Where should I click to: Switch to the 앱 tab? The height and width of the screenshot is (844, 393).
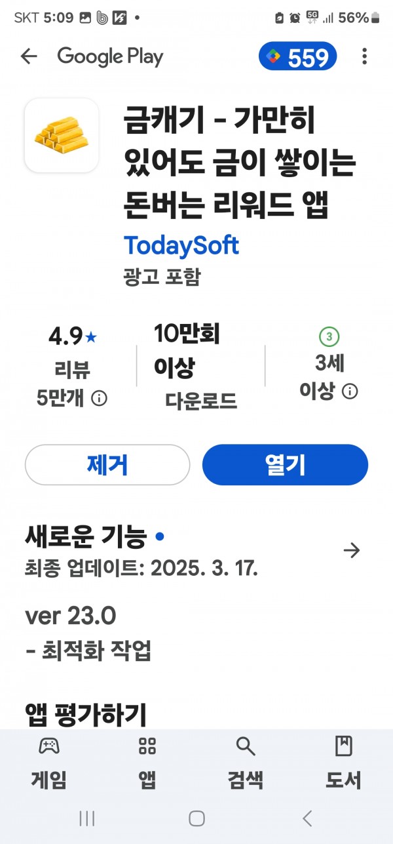147,763
